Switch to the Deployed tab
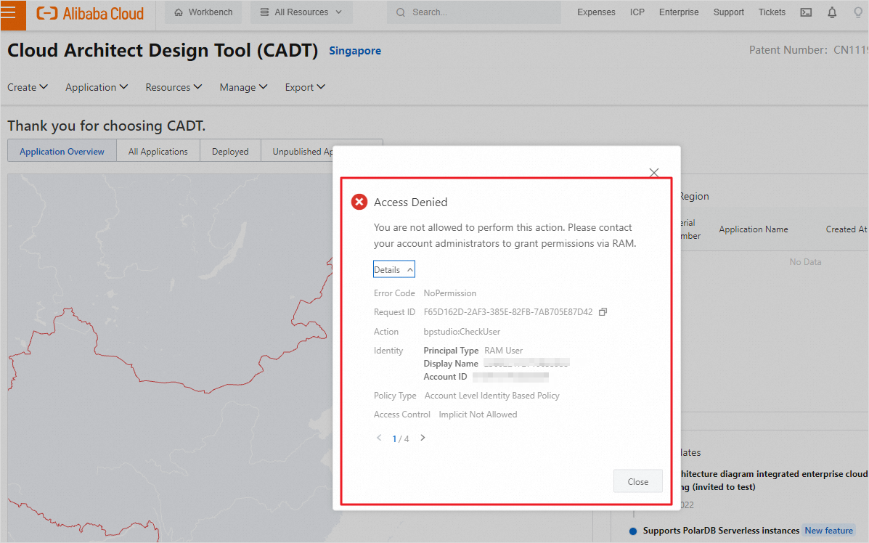Viewport: 869px width, 543px height. coord(230,151)
